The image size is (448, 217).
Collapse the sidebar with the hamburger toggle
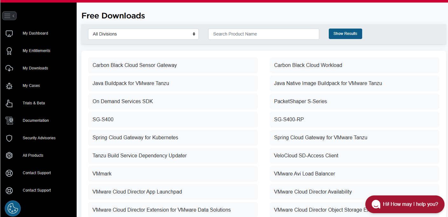point(9,16)
